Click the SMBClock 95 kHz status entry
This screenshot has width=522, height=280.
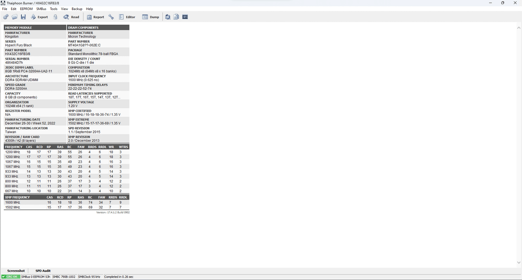click(x=89, y=277)
